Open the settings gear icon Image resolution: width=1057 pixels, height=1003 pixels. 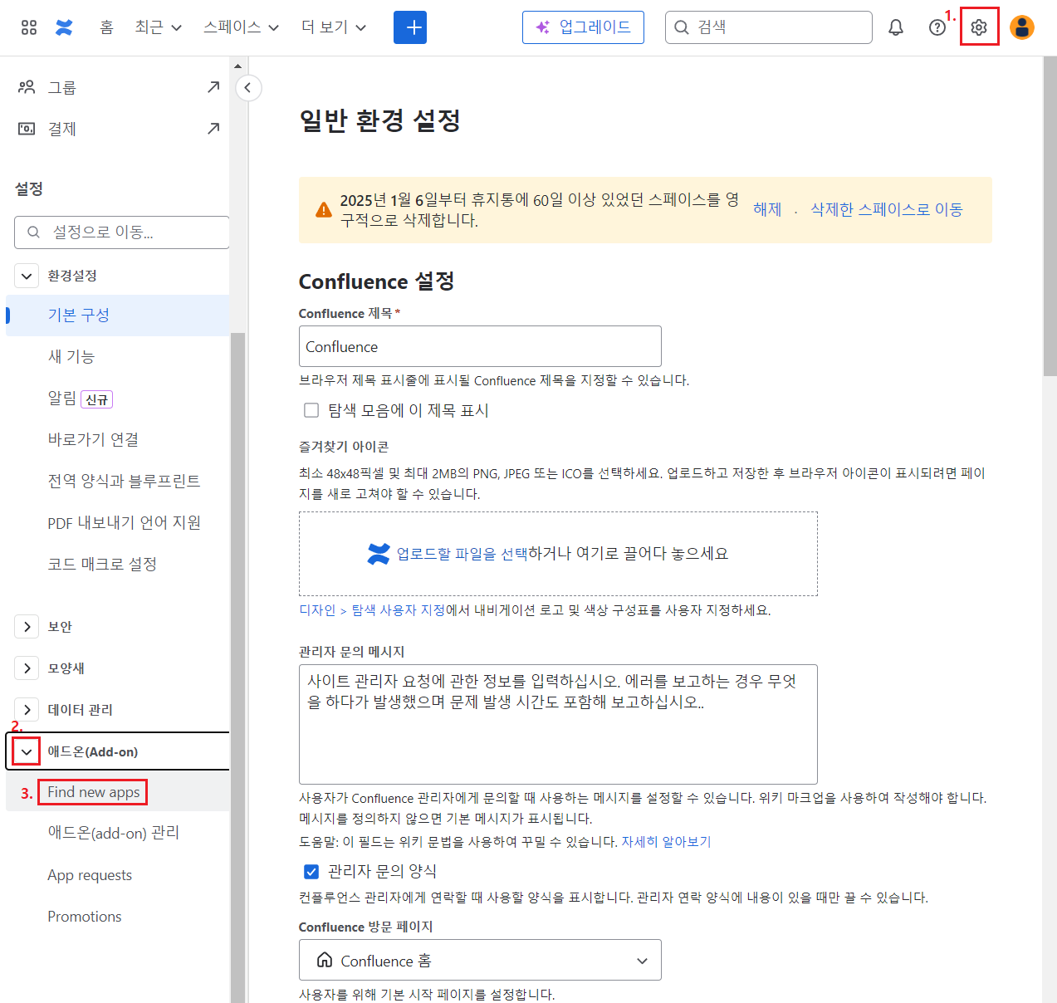coord(979,27)
